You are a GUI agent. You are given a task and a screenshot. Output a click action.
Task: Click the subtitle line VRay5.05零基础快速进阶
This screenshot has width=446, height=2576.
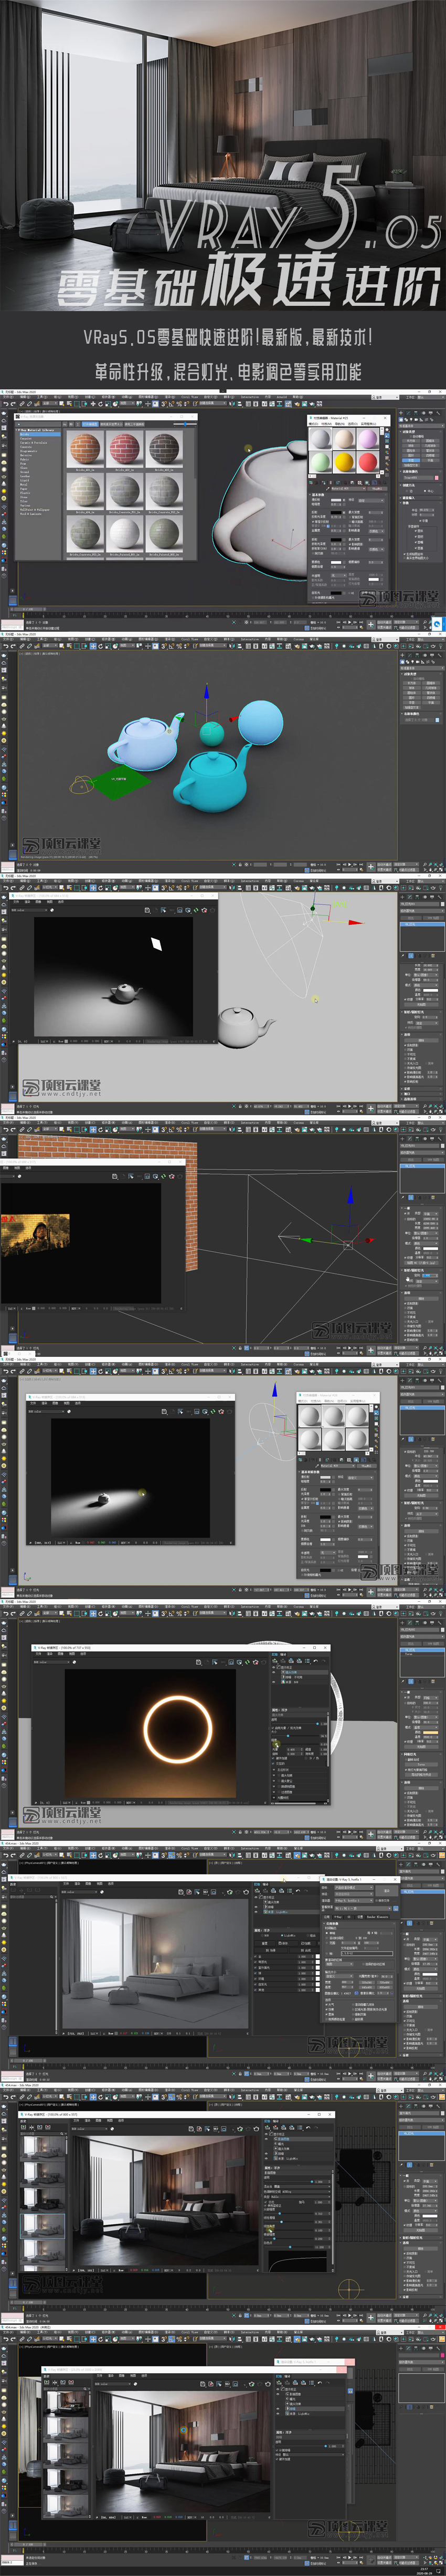point(228,337)
